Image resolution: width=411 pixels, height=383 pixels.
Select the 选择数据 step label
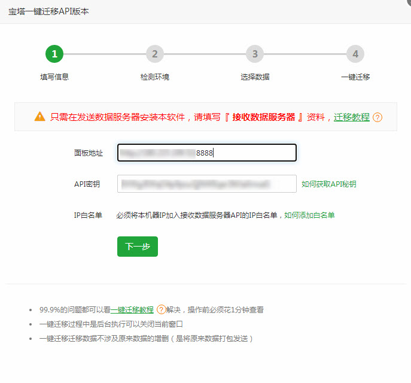tap(255, 77)
